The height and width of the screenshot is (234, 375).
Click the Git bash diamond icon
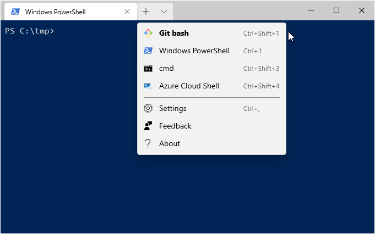click(148, 33)
